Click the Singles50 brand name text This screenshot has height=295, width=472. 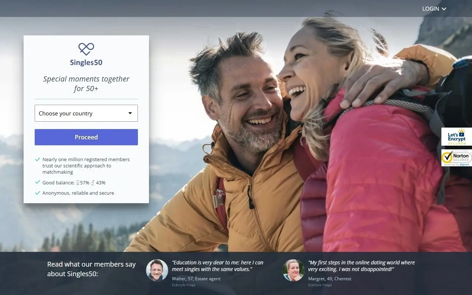pos(86,62)
